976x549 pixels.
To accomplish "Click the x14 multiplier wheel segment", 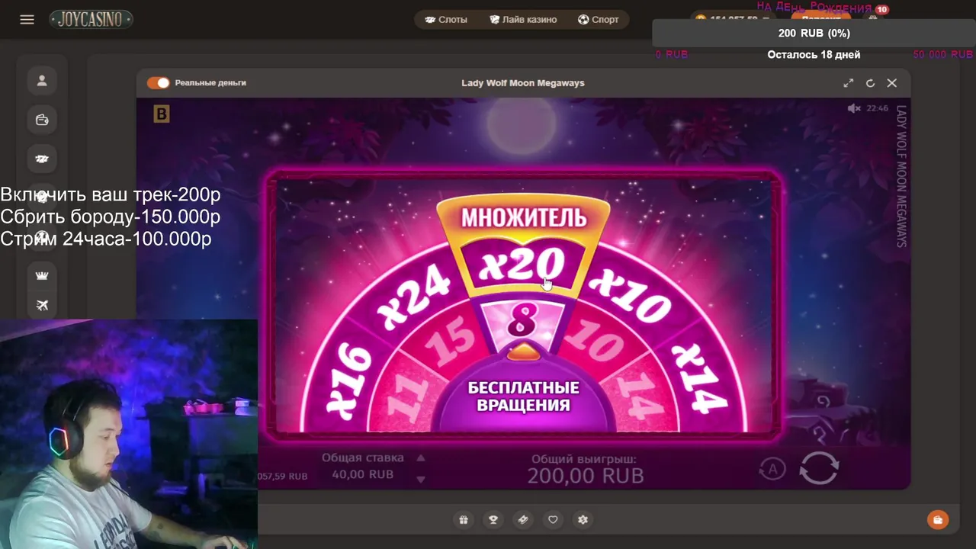I will click(699, 377).
